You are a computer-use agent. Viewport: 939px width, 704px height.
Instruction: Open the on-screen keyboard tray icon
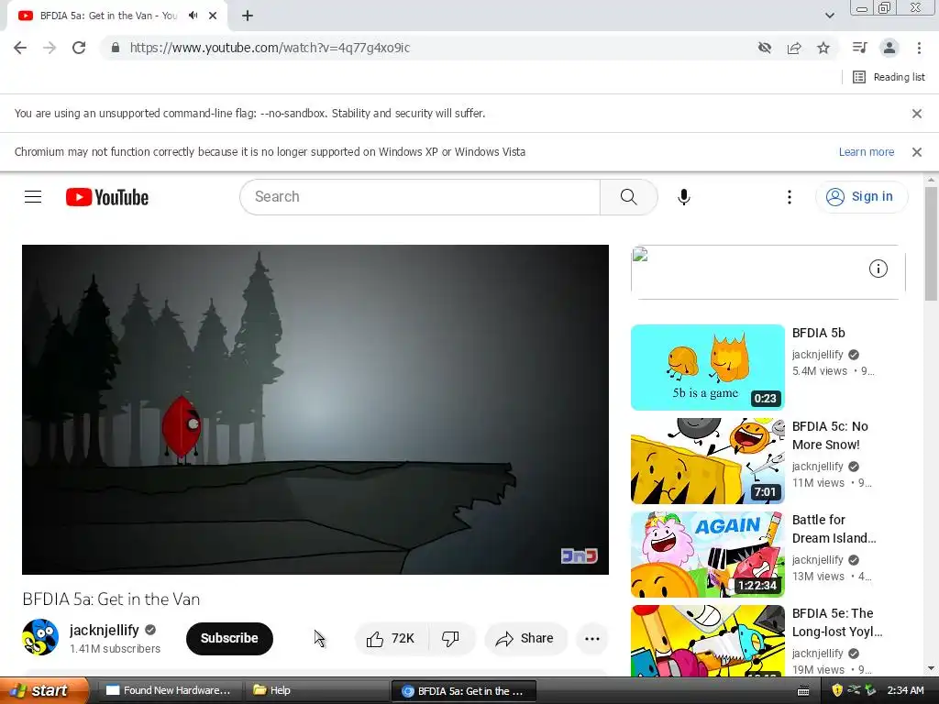pyautogui.click(x=803, y=691)
